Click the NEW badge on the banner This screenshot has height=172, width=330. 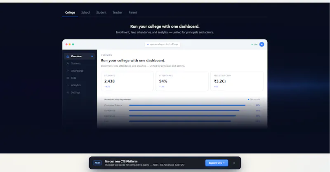tap(97, 163)
